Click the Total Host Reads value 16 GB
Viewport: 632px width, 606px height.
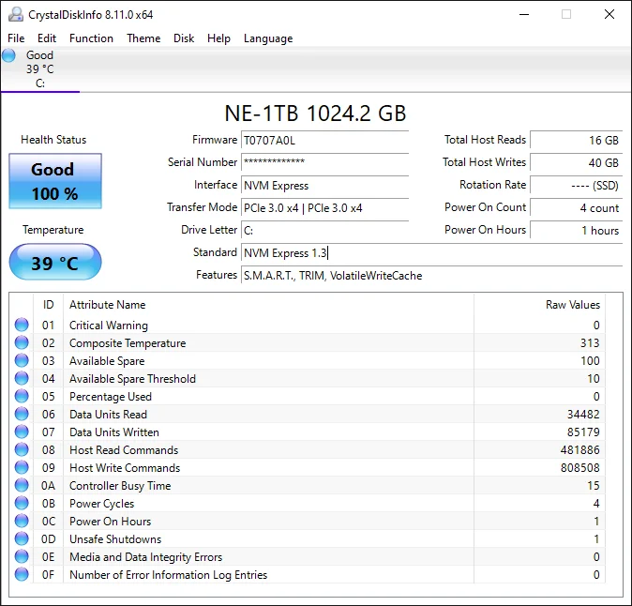577,141
